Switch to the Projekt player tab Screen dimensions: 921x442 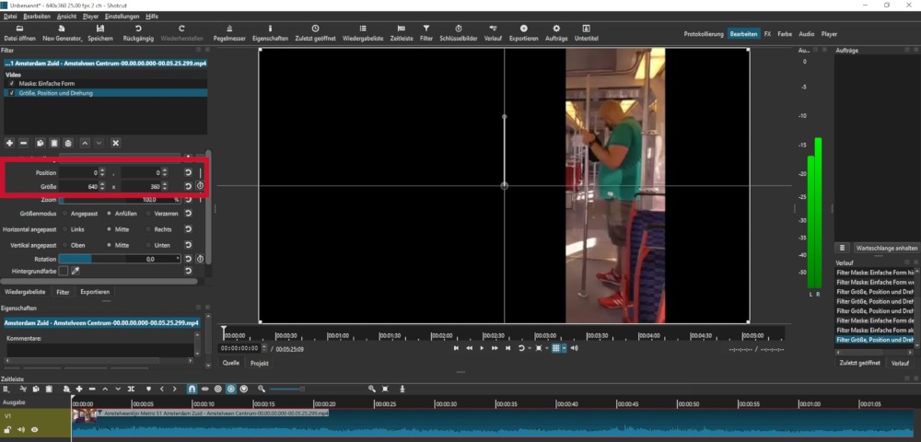point(260,363)
